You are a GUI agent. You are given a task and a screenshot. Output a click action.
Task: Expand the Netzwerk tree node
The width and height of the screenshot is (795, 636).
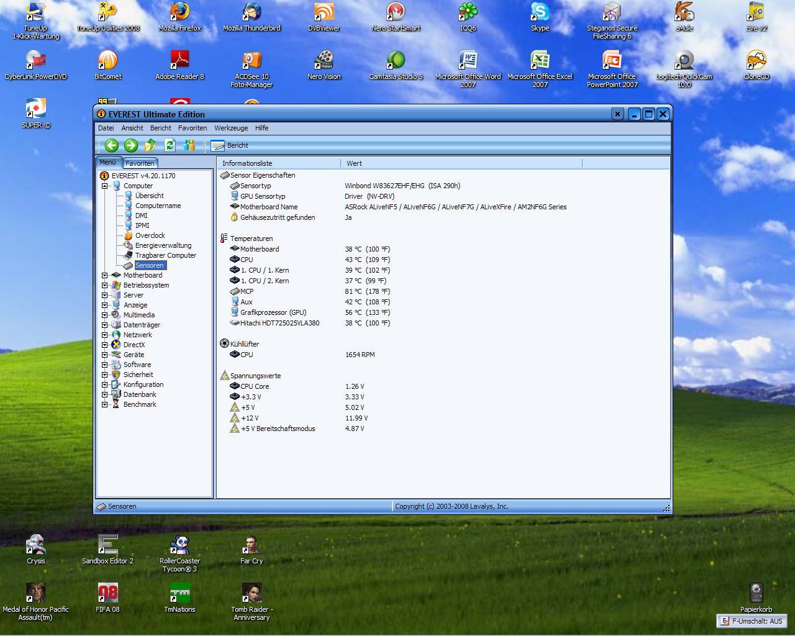point(105,335)
